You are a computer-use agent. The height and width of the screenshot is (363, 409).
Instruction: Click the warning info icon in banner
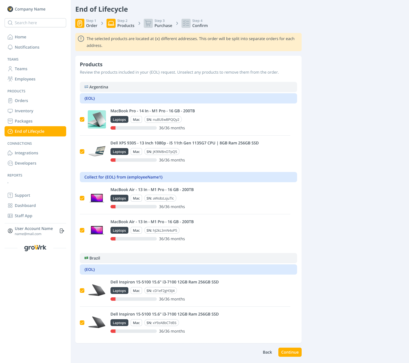(x=81, y=39)
